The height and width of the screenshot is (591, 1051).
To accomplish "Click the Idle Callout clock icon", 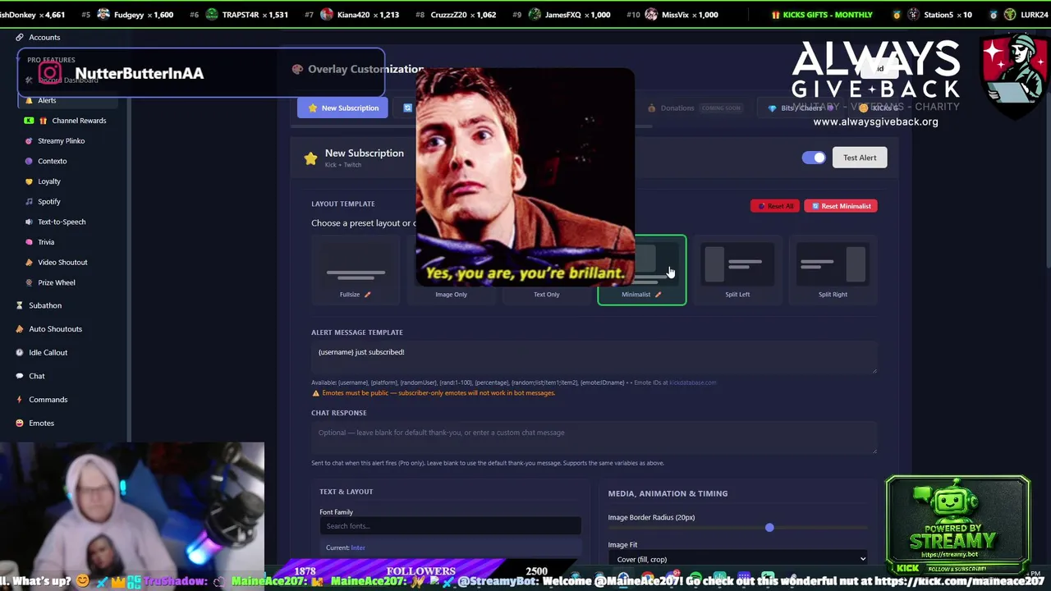I will pyautogui.click(x=19, y=352).
